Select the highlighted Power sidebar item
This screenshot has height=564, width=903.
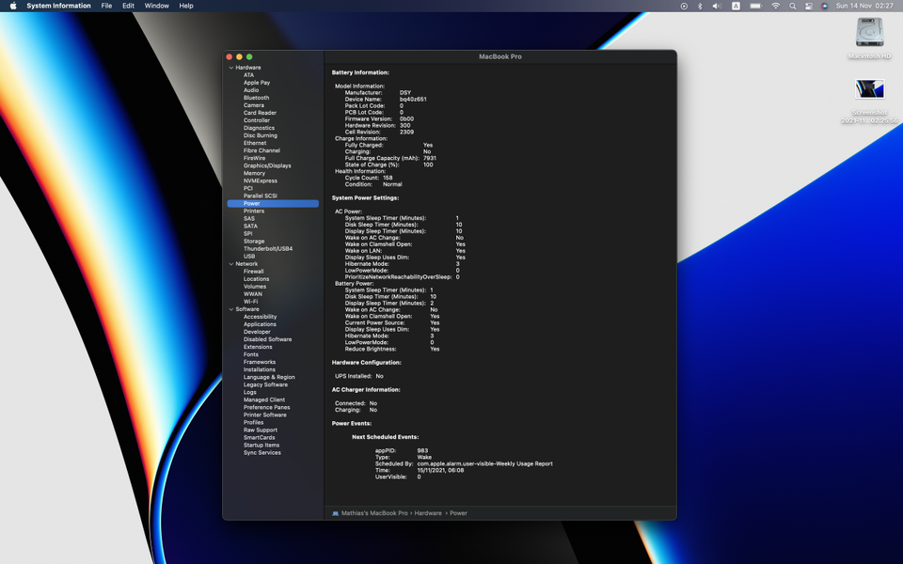273,204
